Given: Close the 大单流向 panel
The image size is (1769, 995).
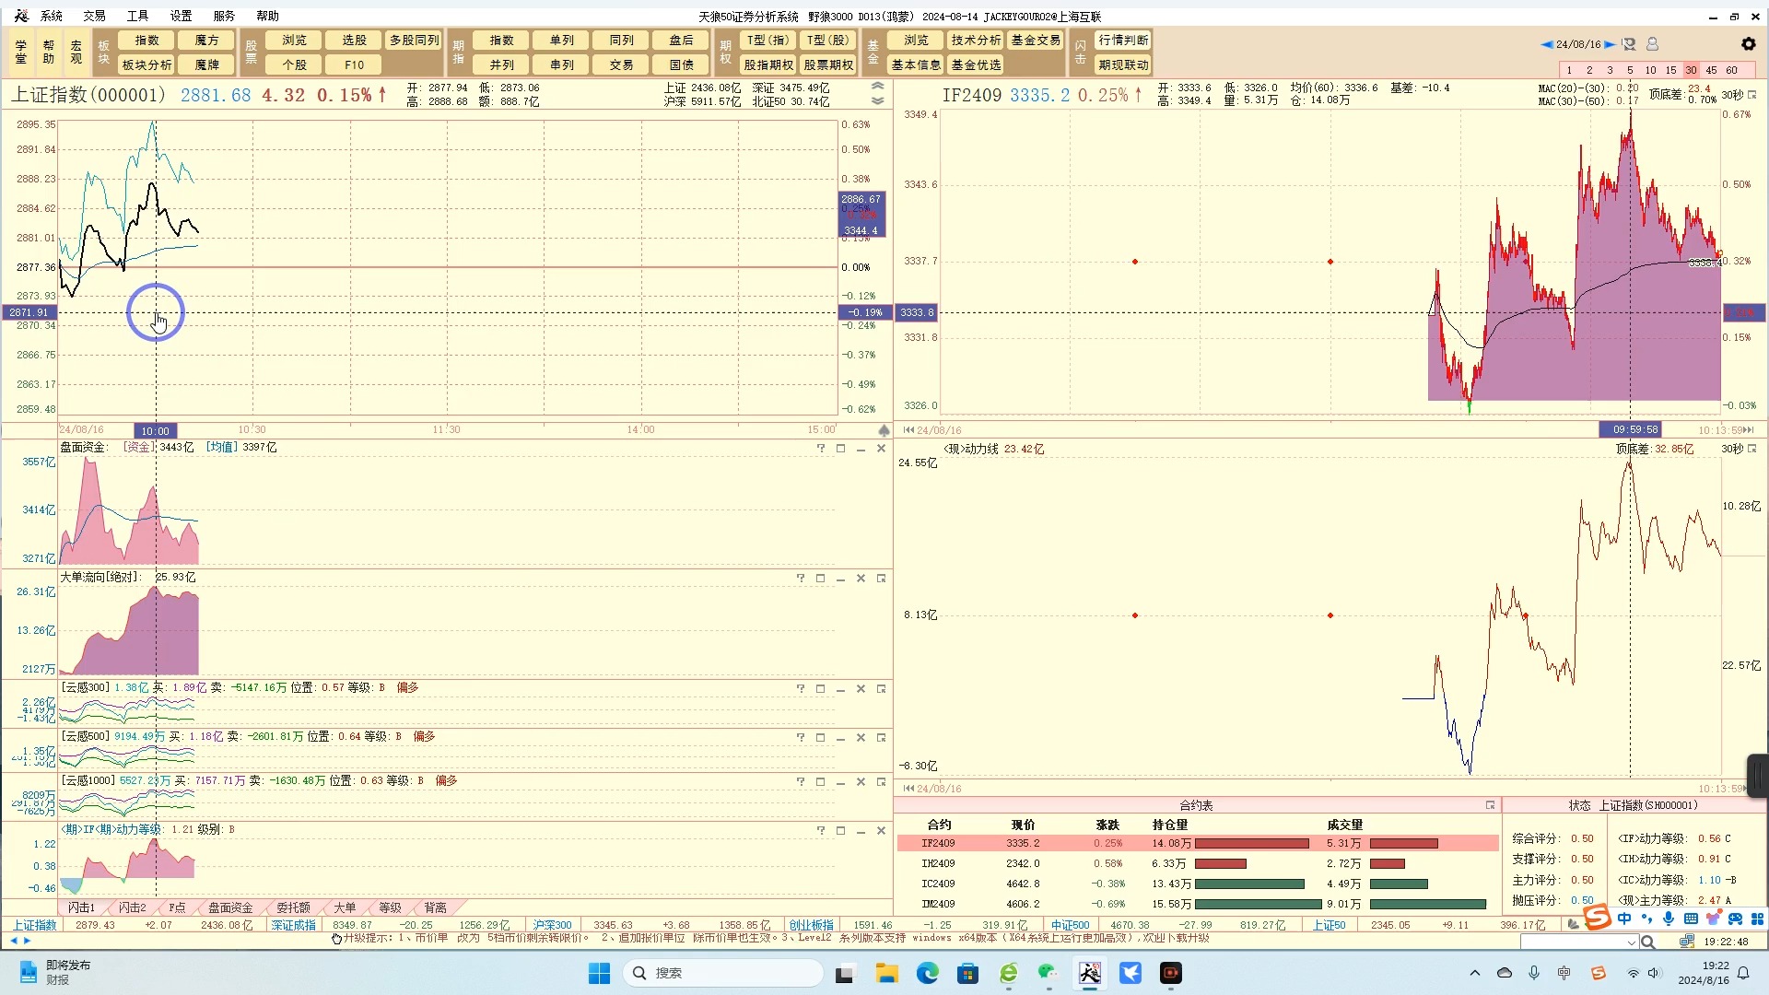Looking at the screenshot, I should 861,579.
